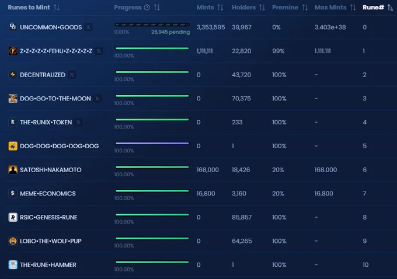Image resolution: width=397 pixels, height=279 pixels.
Task: Click the Mints value '168,000'
Action: (208, 170)
